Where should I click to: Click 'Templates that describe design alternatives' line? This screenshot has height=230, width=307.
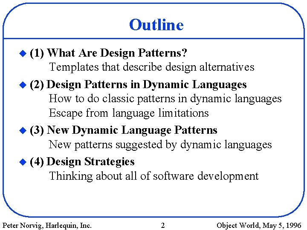(x=152, y=67)
